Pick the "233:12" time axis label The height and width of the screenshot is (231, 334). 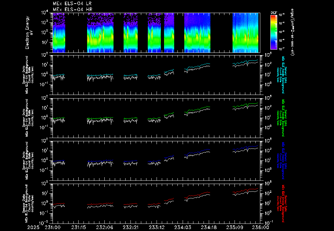coord(157,228)
